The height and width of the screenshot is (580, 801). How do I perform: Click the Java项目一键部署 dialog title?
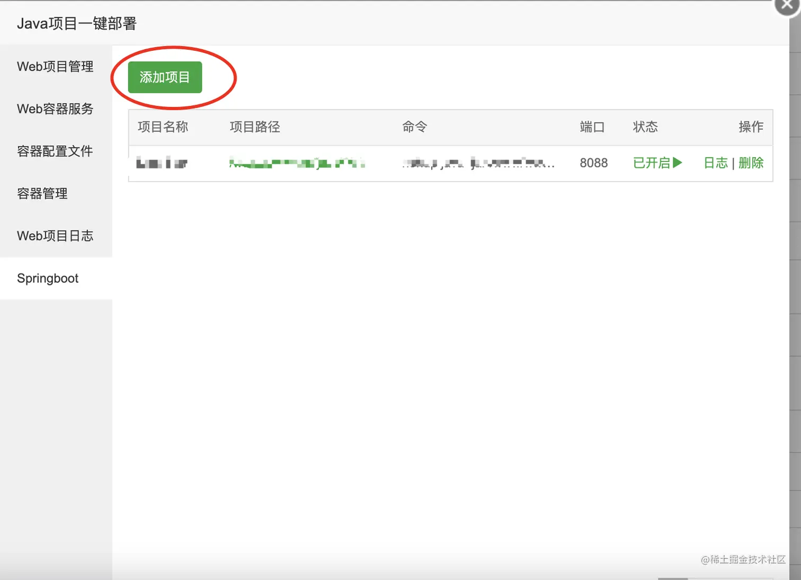pyautogui.click(x=77, y=24)
